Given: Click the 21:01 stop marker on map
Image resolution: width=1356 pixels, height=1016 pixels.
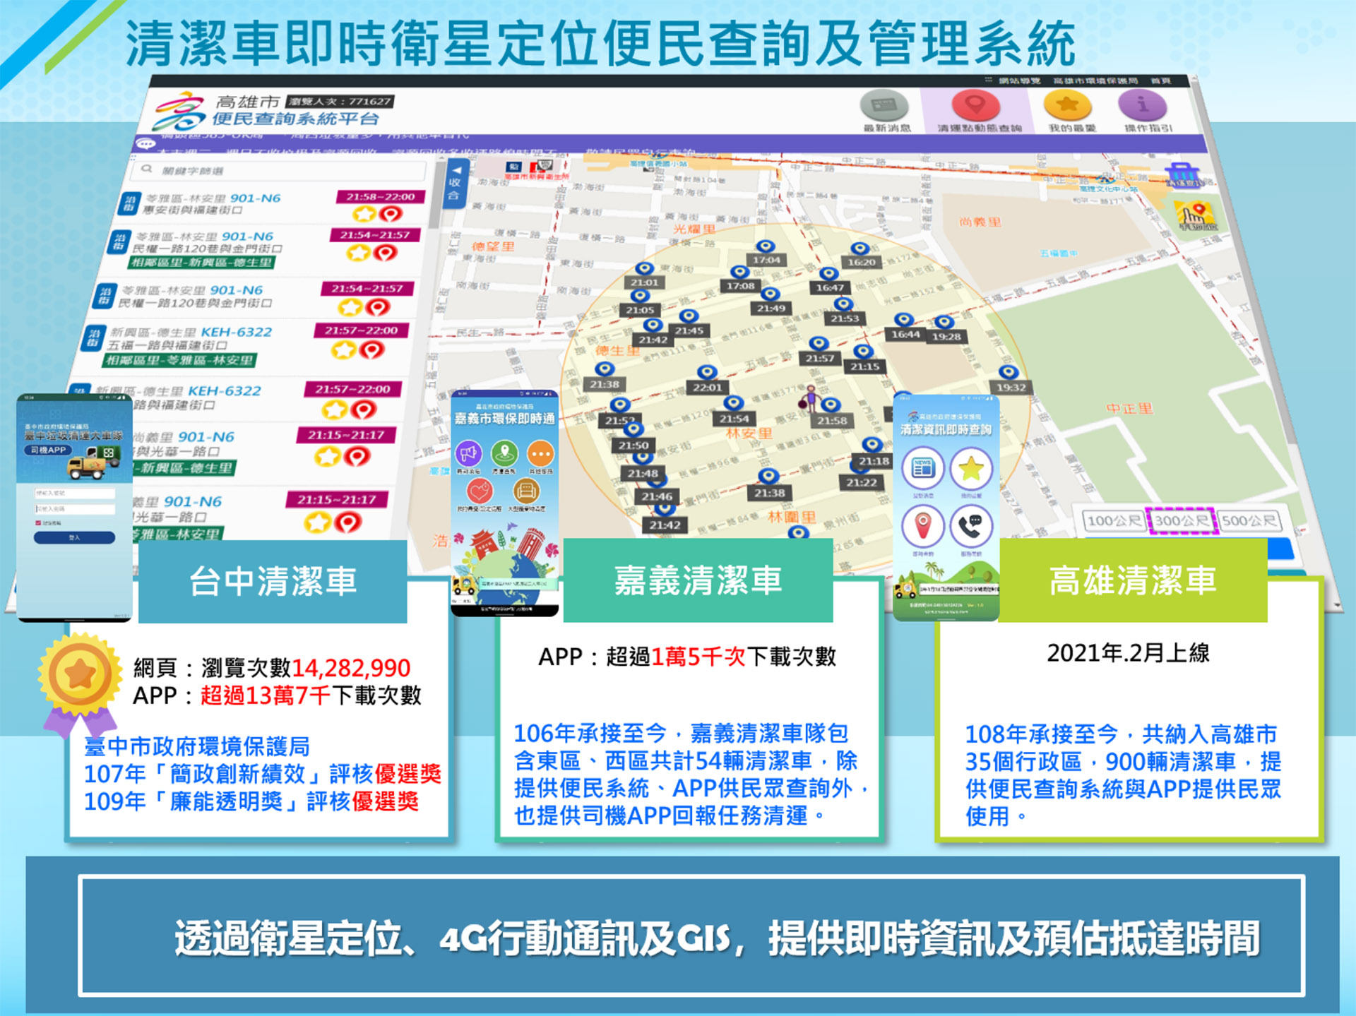Looking at the screenshot, I should pos(644,270).
